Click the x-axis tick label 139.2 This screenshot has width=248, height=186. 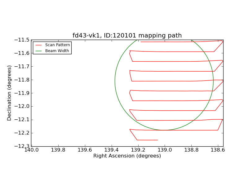coord(138,150)
